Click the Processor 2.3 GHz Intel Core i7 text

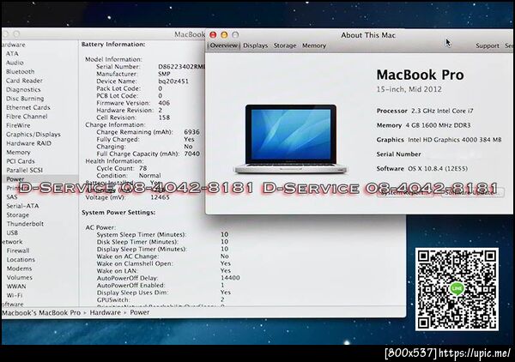[x=425, y=111]
